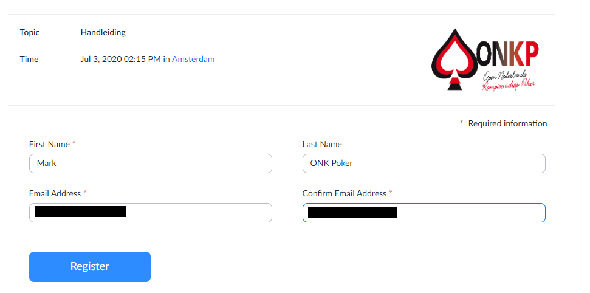The width and height of the screenshot is (590, 293).
Task: Click the asterisk beside Required information
Action: click(x=462, y=123)
